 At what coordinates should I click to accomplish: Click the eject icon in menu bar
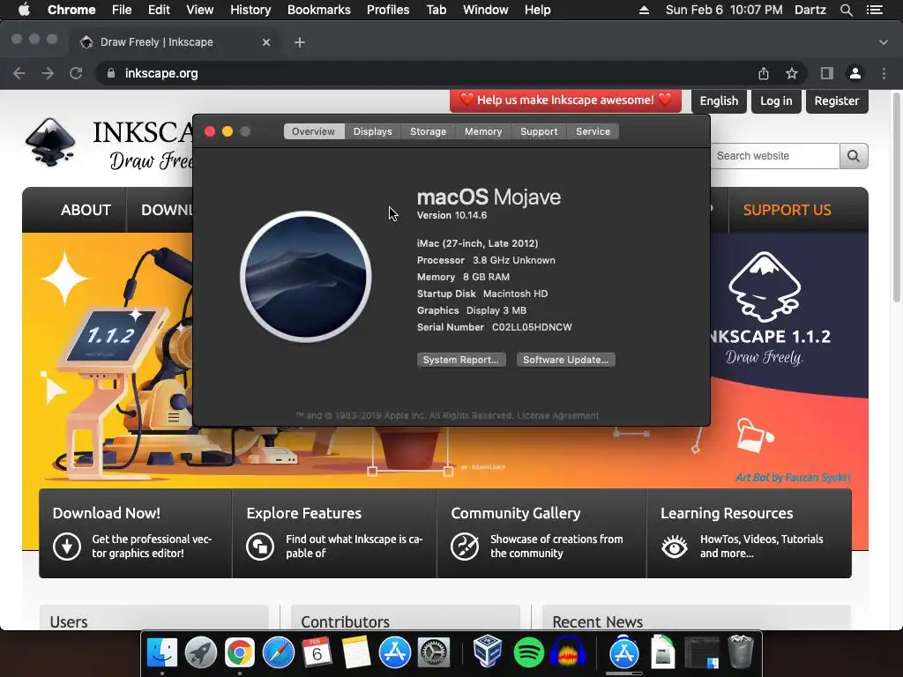(644, 10)
